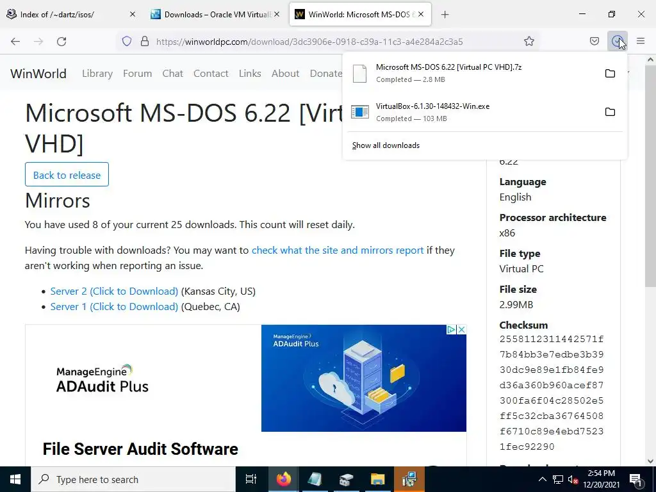This screenshot has width=656, height=492.
Task: Open the notepad-like taskbar app
Action: (x=315, y=479)
